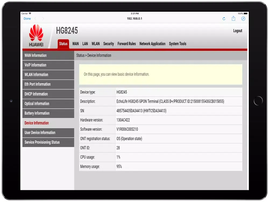The height and width of the screenshot is (202, 269).
Task: Tap Done to close the browser
Action: [x=27, y=19]
